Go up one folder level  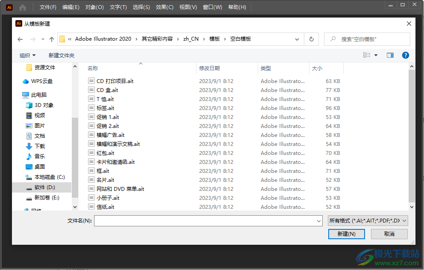tap(52, 39)
